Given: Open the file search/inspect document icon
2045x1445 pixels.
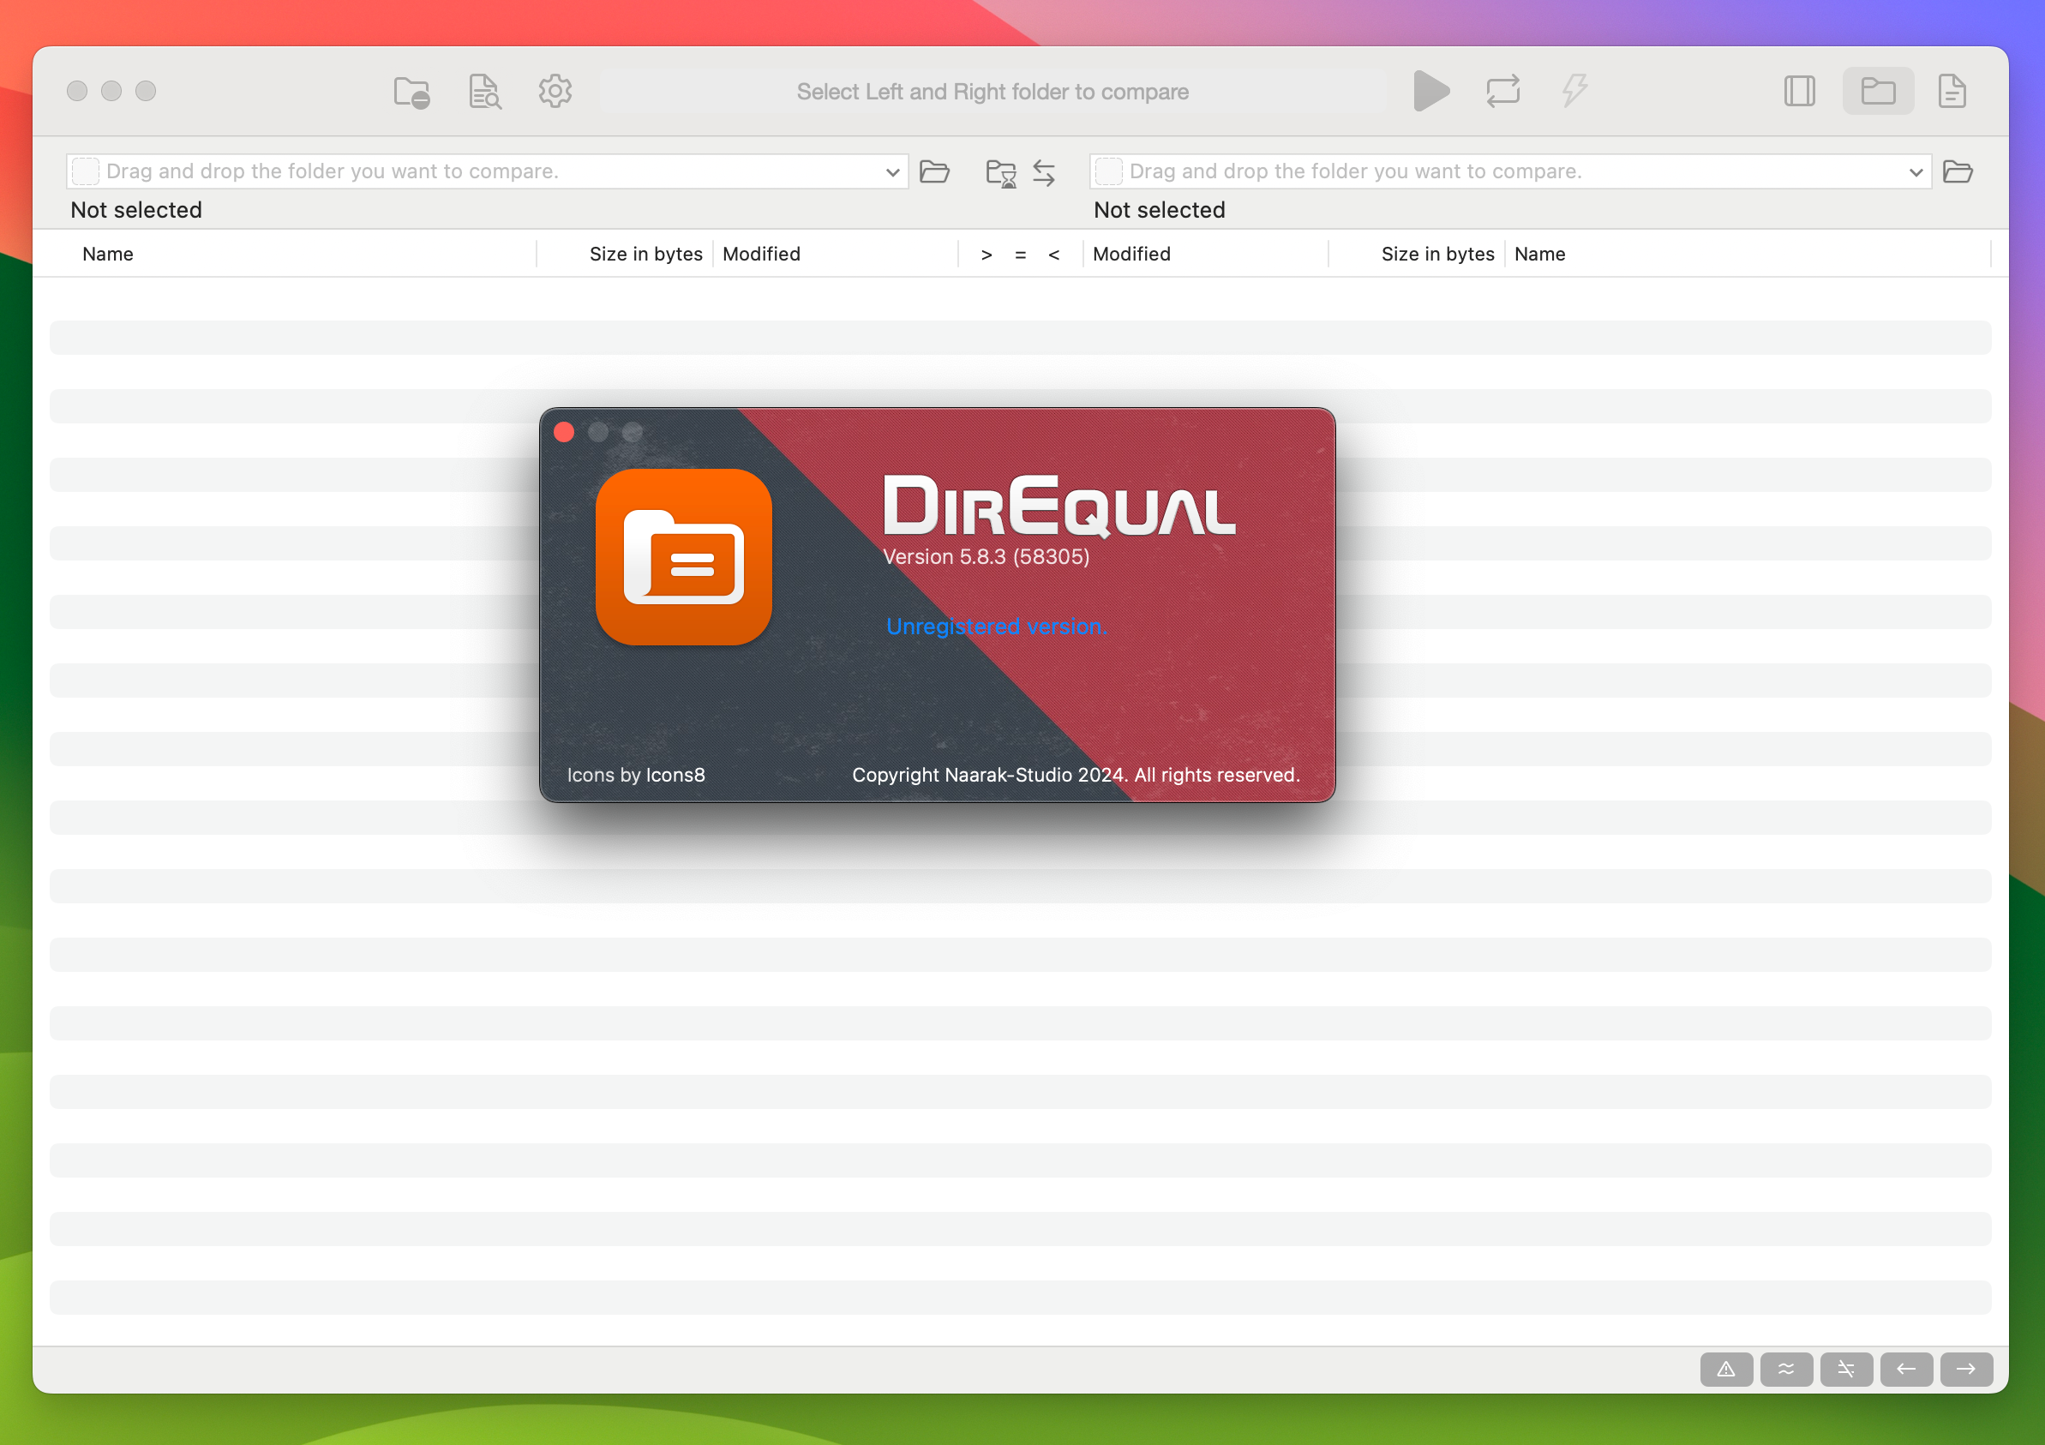Looking at the screenshot, I should coord(484,92).
